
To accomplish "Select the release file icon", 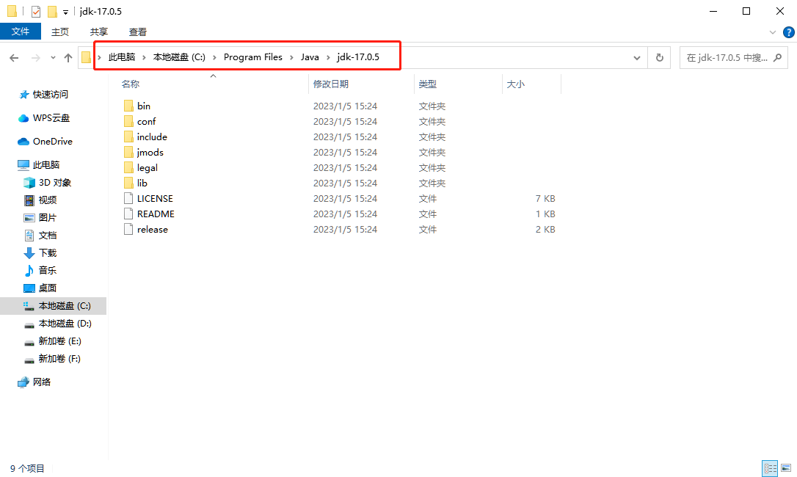I will point(128,230).
